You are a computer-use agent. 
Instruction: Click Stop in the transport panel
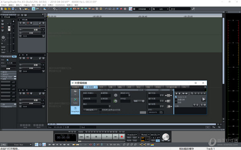(96, 136)
